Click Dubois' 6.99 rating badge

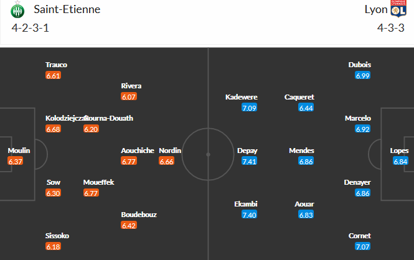point(363,76)
